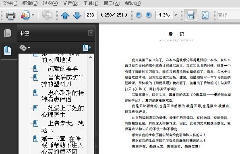Open bookmark 她爱上了她的心理医生
The height and width of the screenshot is (154, 240).
click(62, 111)
